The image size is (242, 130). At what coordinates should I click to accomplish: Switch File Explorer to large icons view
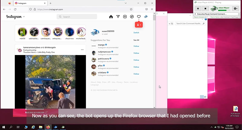tap(205, 97)
